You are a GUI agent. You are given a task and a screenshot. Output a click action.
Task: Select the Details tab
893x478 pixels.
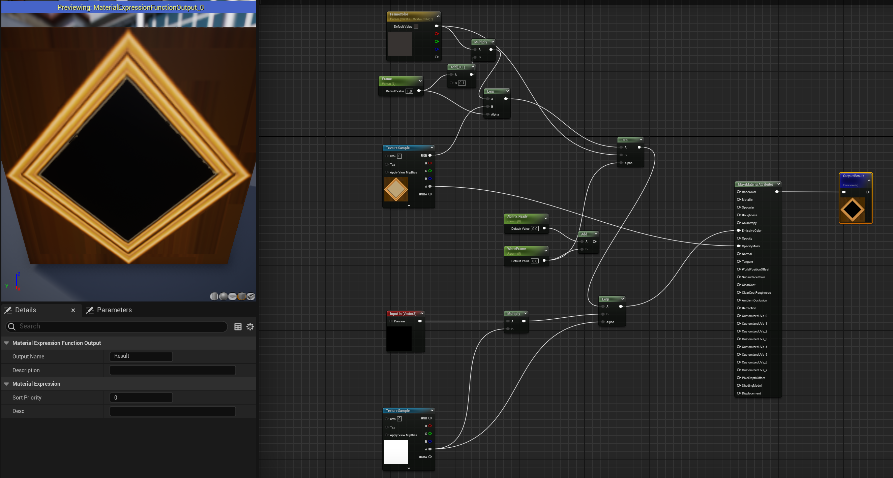26,310
